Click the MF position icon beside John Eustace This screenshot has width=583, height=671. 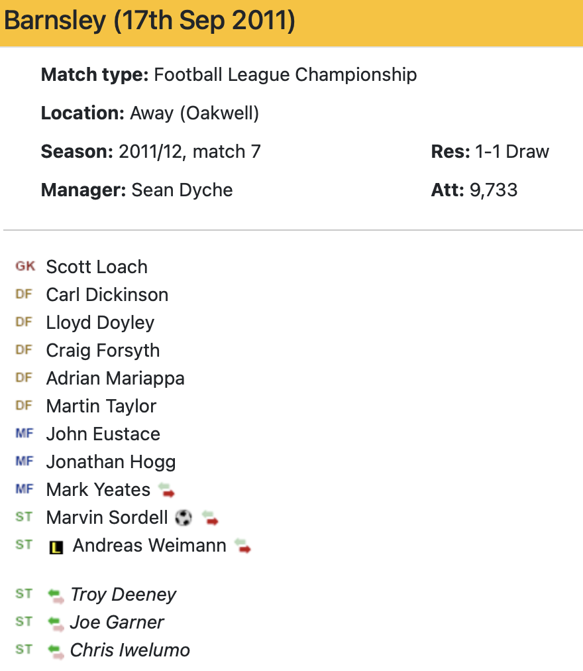click(25, 434)
